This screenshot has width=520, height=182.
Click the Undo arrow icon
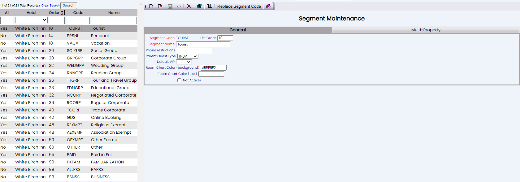(x=179, y=6)
